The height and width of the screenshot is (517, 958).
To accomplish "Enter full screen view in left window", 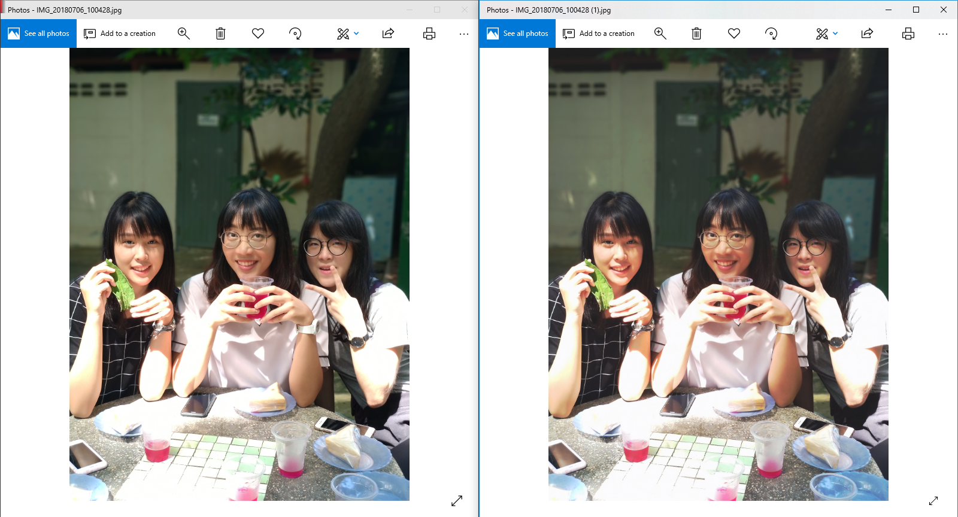I will click(x=457, y=500).
